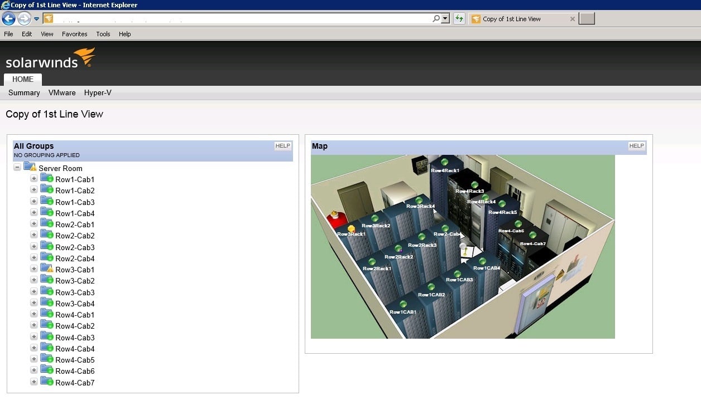Click the Internet Explorer back arrow button
The image size is (701, 410).
click(8, 19)
